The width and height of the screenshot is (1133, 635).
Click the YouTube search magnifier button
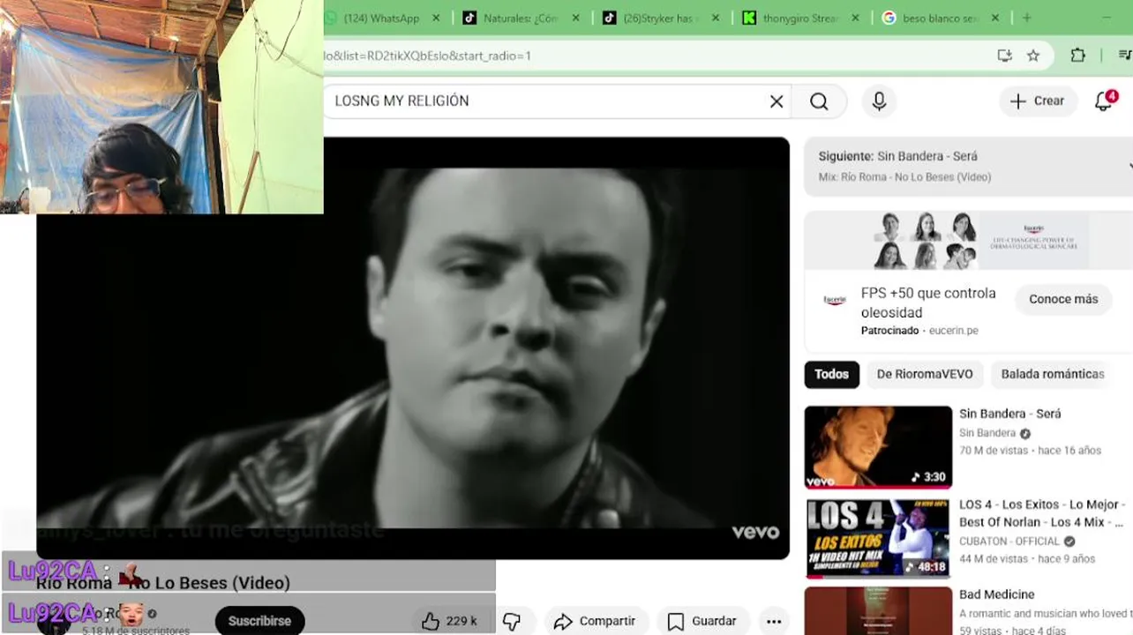(x=819, y=101)
